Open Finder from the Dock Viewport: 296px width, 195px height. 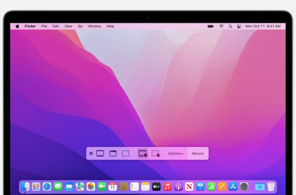tap(25, 187)
